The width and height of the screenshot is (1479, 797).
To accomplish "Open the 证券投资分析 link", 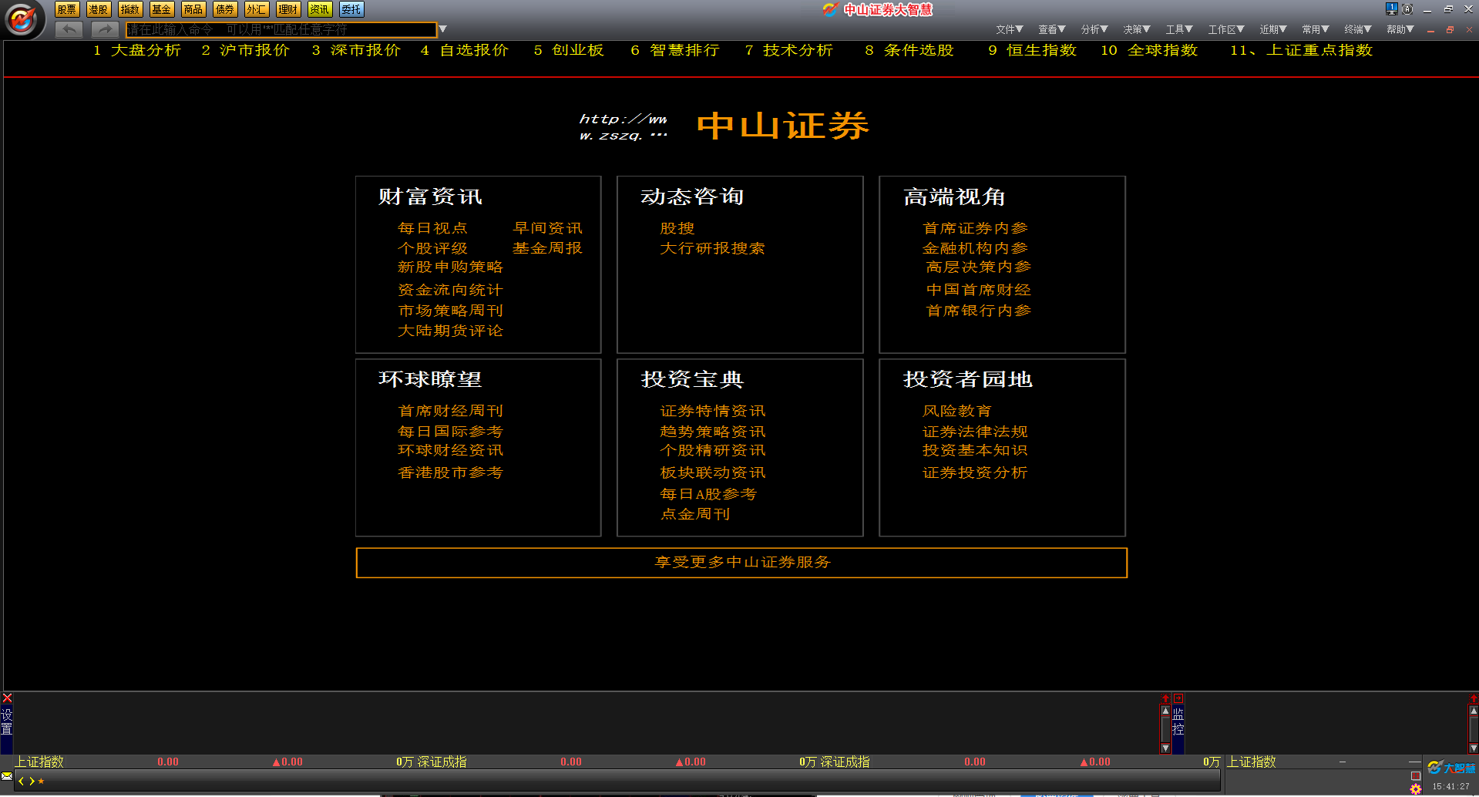I will [975, 472].
